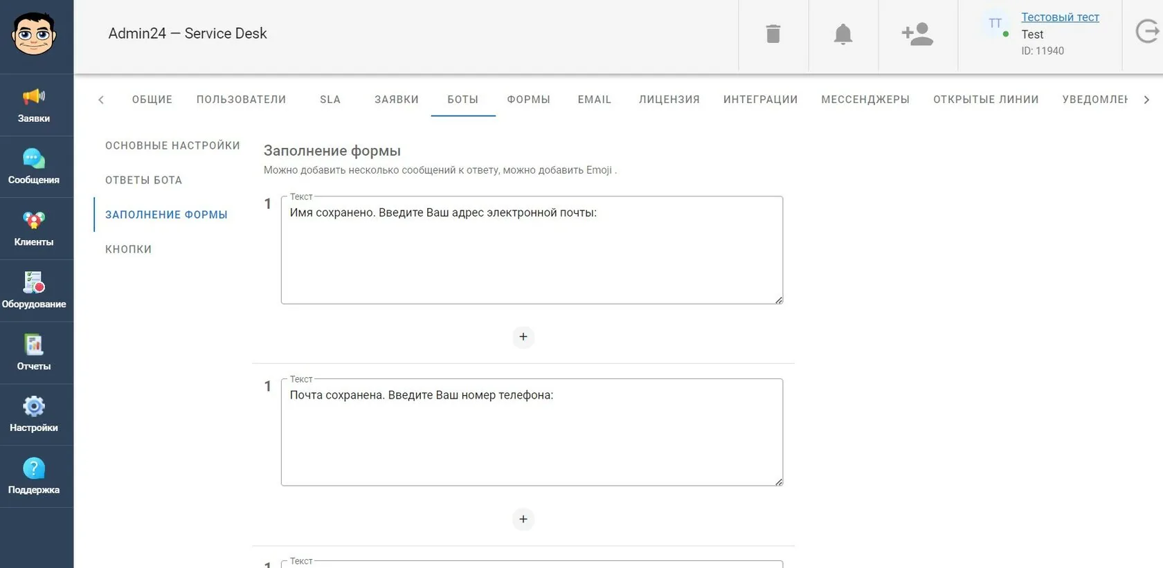This screenshot has width=1163, height=568.
Task: Click the phone number prompt text field
Action: pos(532,432)
